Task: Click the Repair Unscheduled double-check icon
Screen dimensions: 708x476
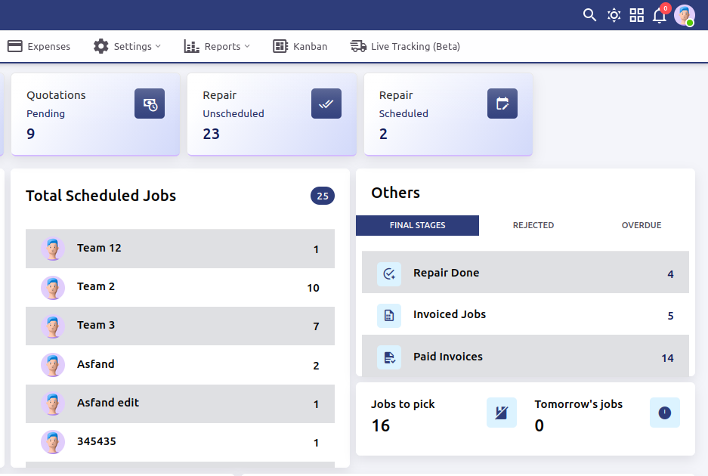Action: (326, 104)
